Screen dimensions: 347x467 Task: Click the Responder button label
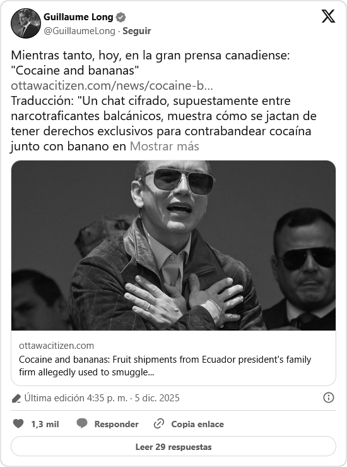(116, 424)
